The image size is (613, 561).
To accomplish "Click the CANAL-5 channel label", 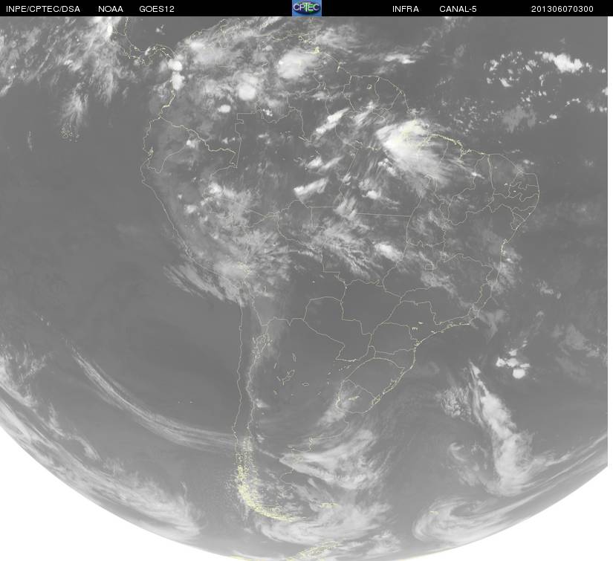I will (x=458, y=9).
